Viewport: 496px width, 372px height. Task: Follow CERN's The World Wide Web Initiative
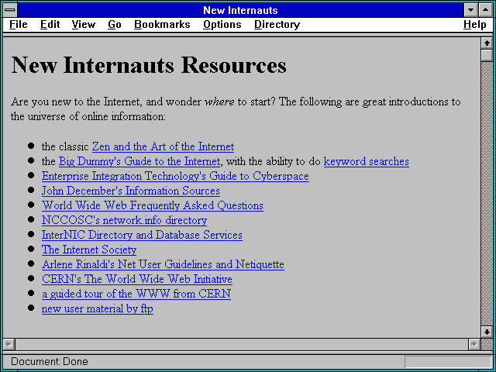[x=137, y=279]
